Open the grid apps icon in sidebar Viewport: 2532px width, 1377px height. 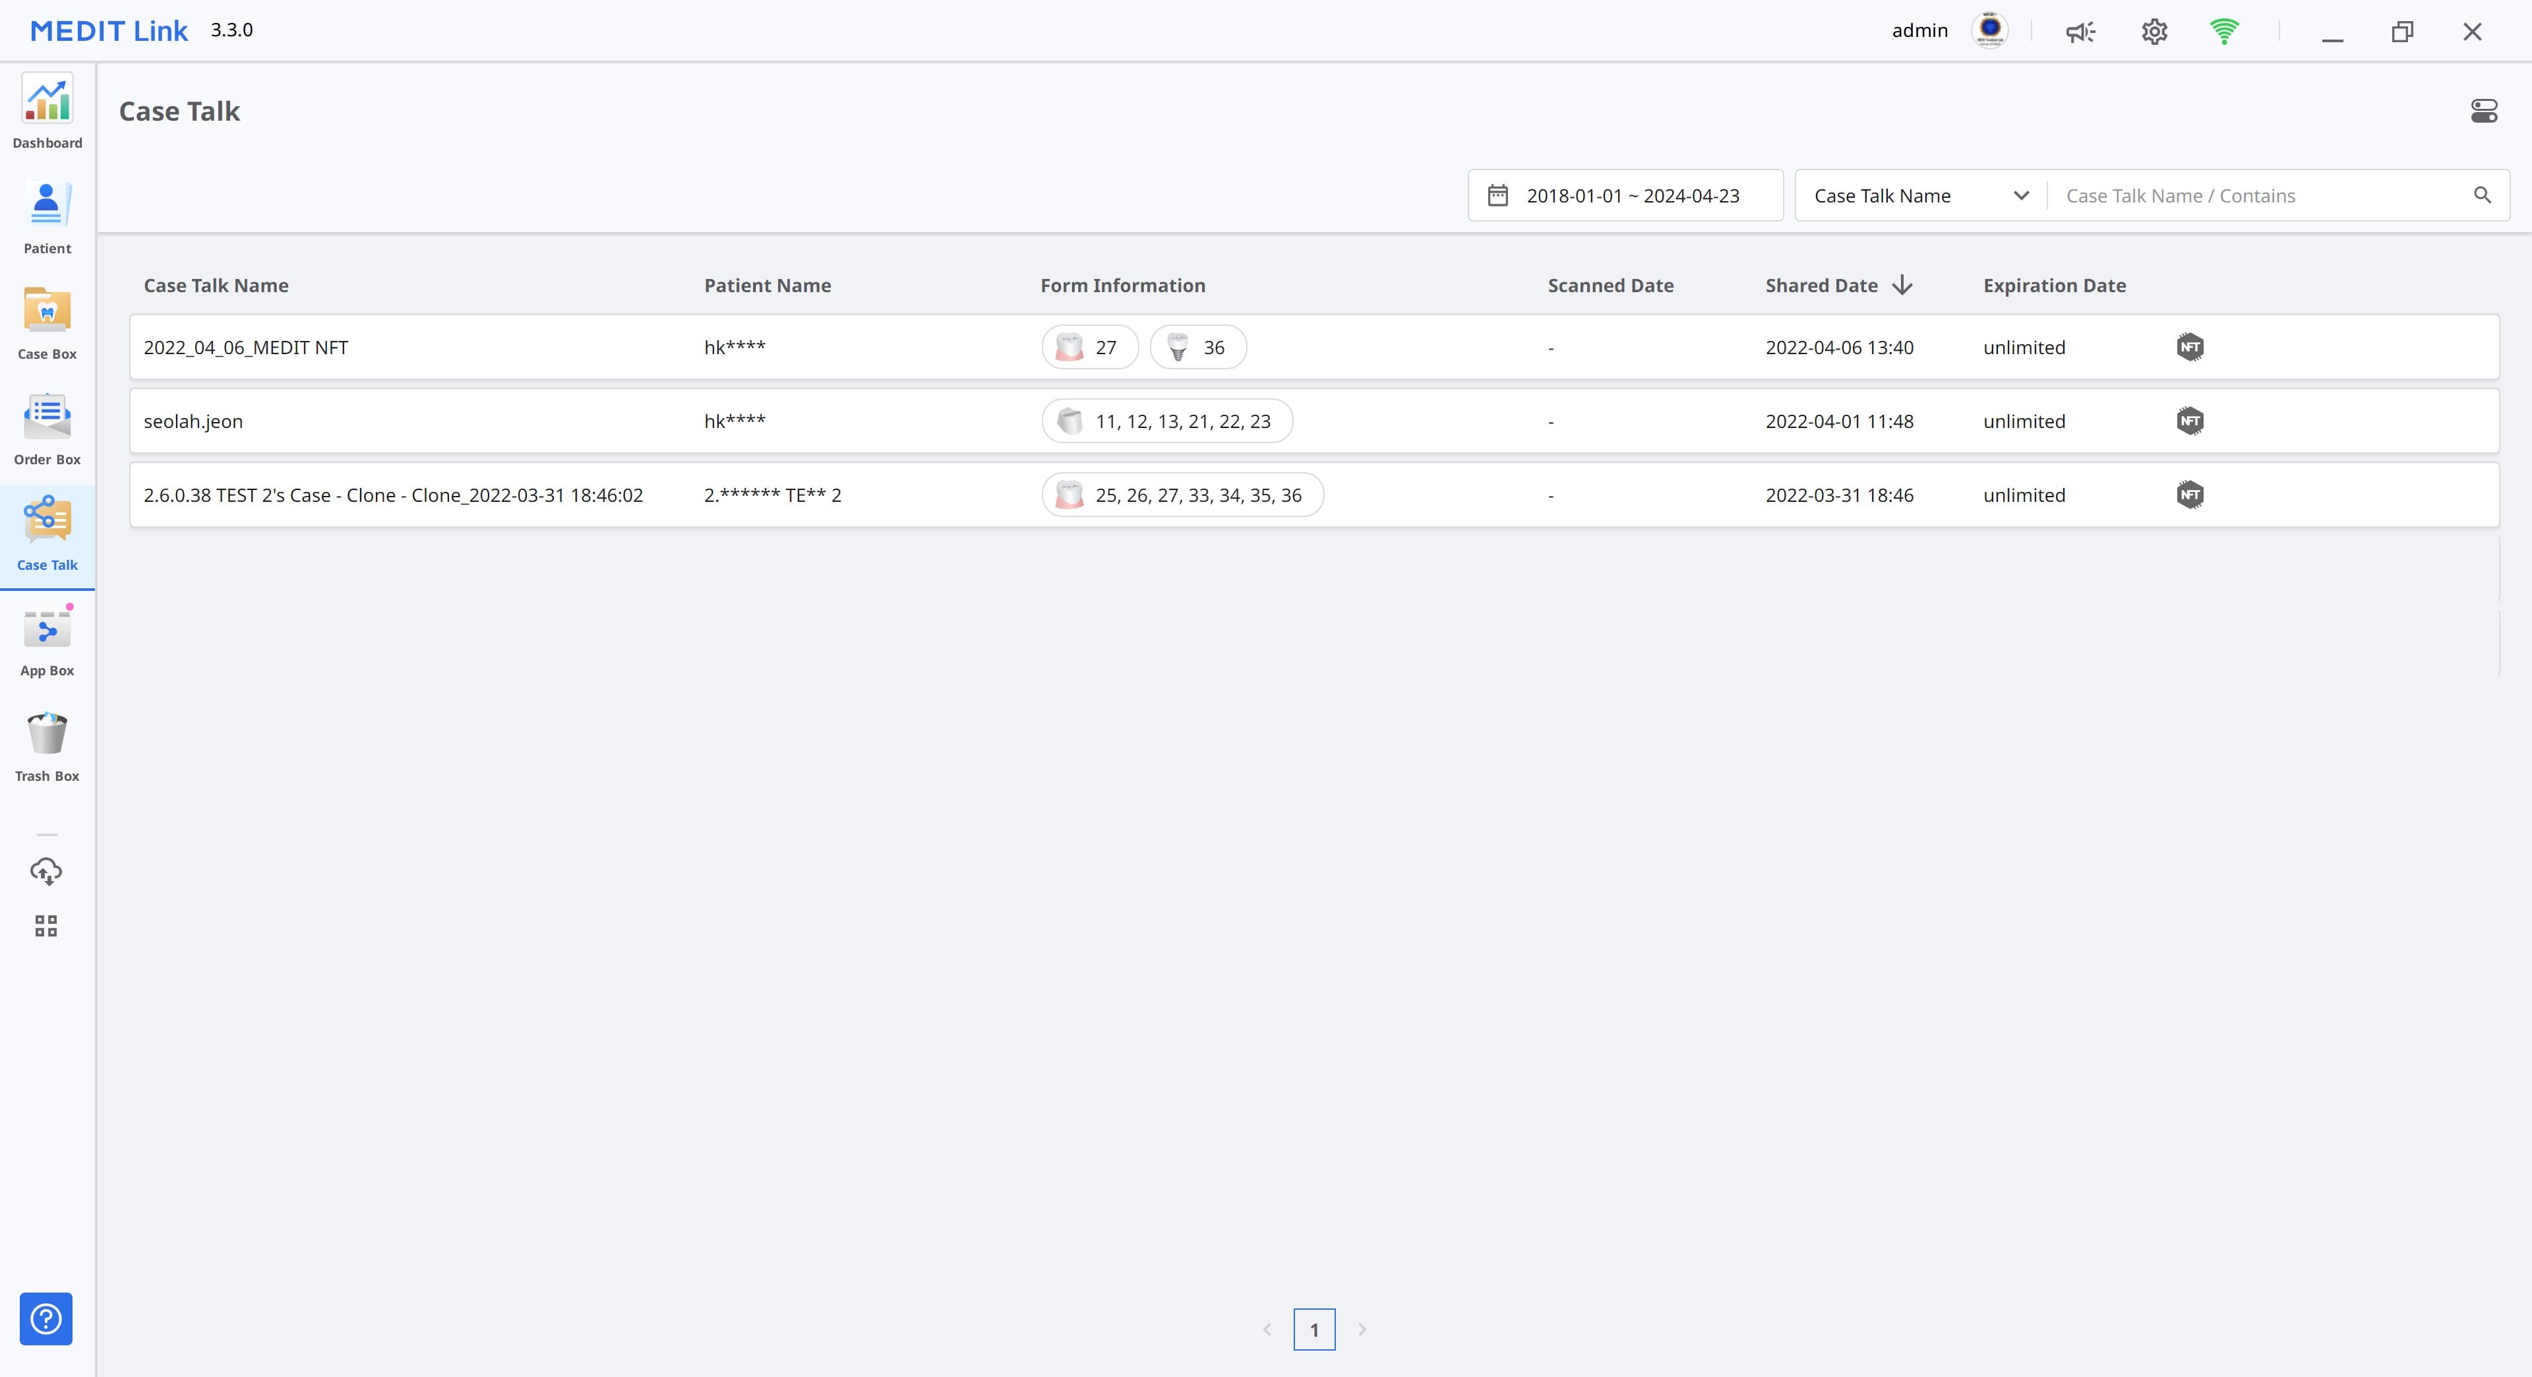click(46, 926)
